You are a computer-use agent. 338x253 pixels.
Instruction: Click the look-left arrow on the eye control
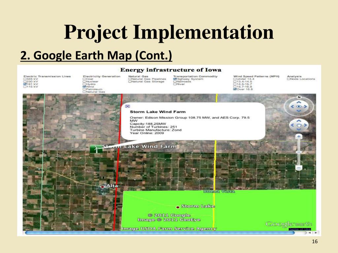tap(292, 106)
